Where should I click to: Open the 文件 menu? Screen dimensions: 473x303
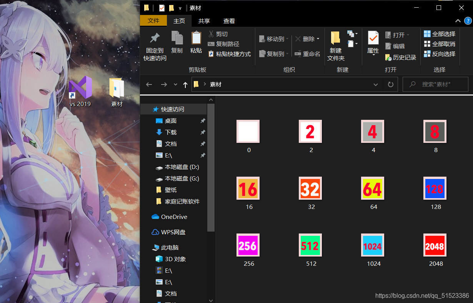click(x=153, y=21)
